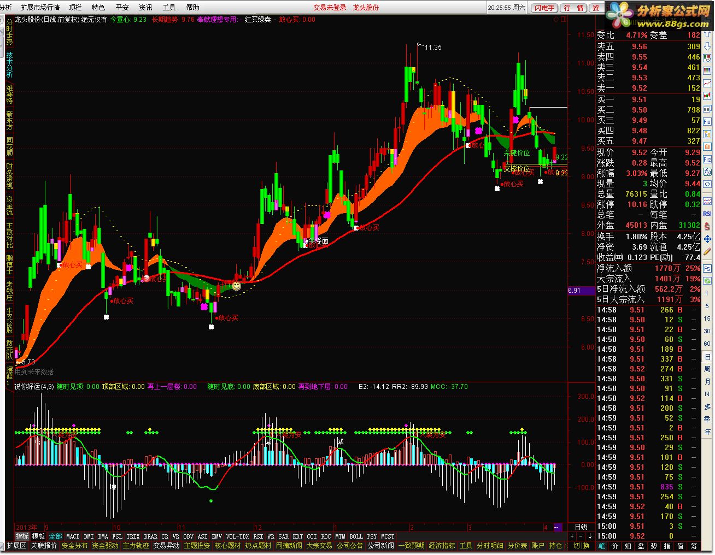Click the red dollar sign icon
This screenshot has width=715, height=555.
click(x=707, y=227)
